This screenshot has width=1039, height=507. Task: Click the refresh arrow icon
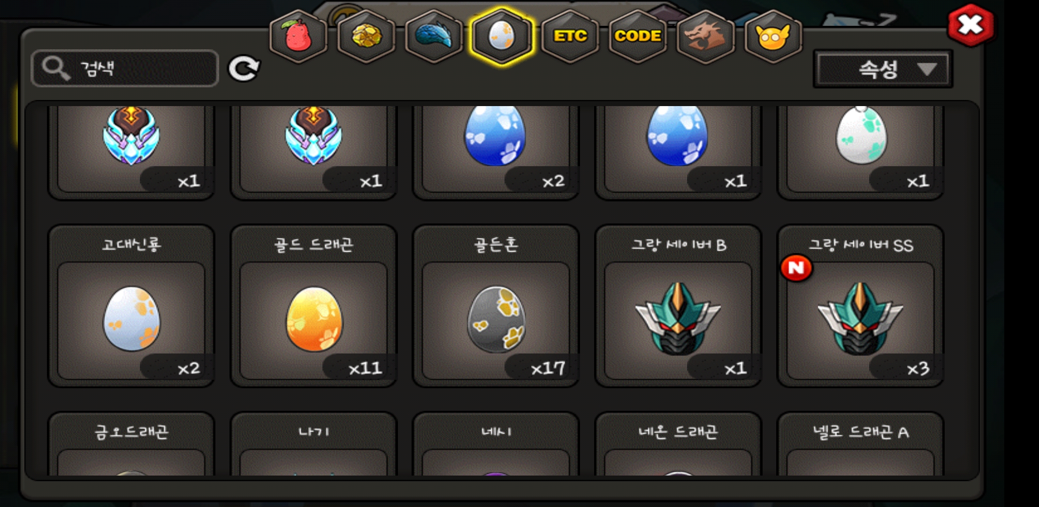[244, 69]
